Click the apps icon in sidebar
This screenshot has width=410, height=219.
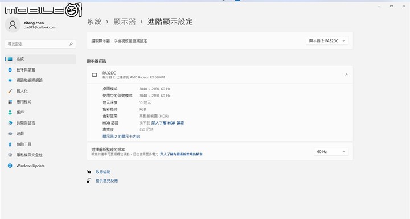pos(10,102)
